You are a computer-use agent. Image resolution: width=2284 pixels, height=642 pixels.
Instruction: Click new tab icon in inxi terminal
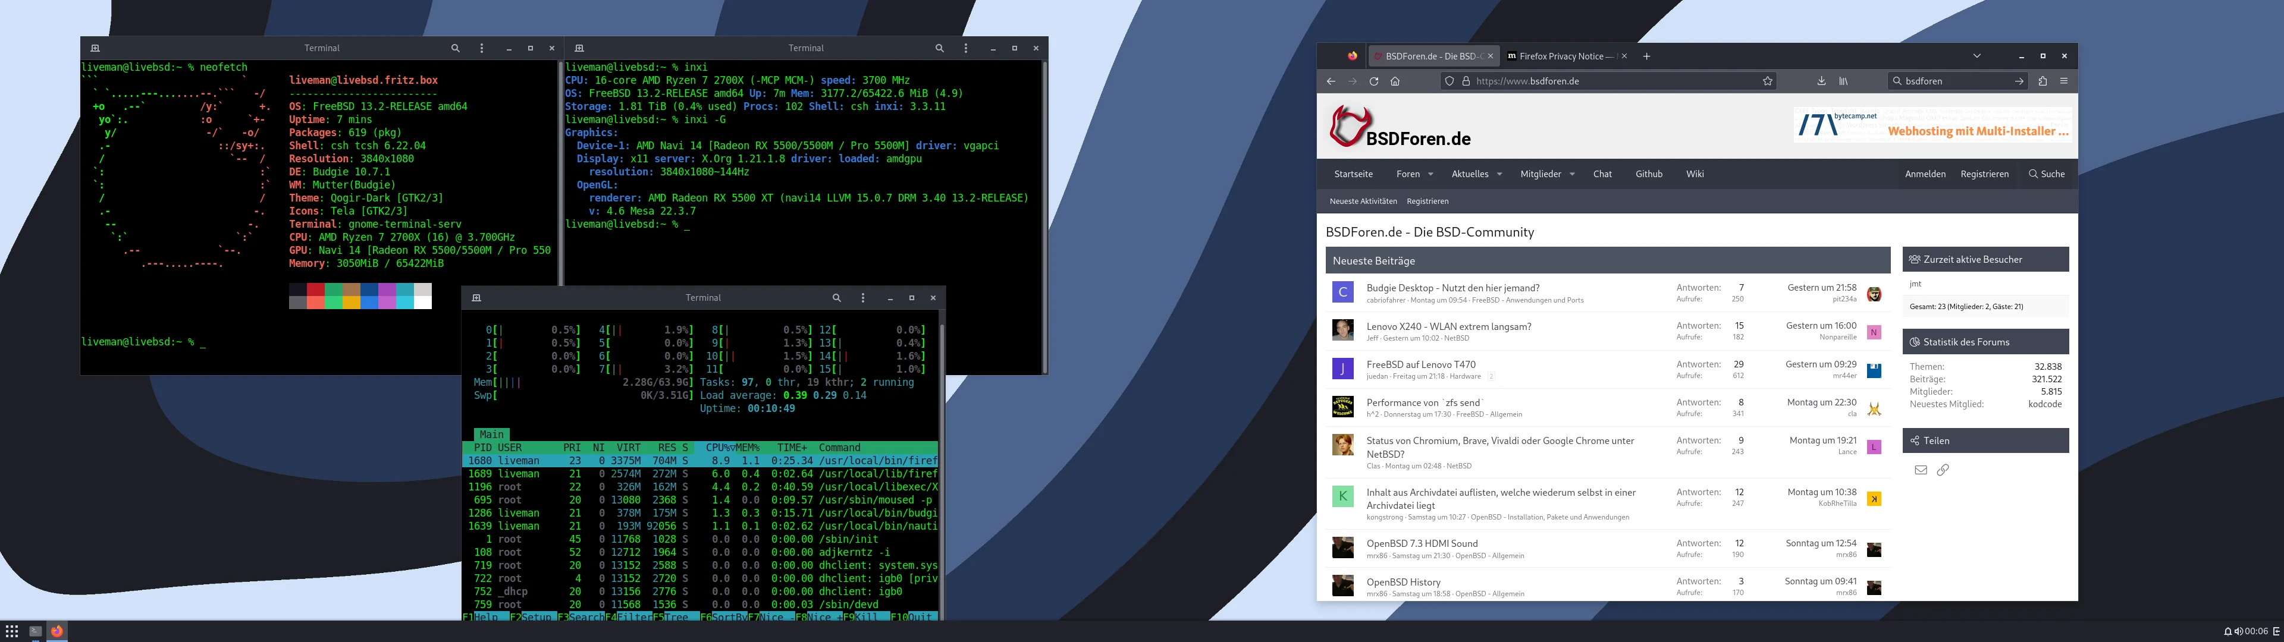[579, 49]
